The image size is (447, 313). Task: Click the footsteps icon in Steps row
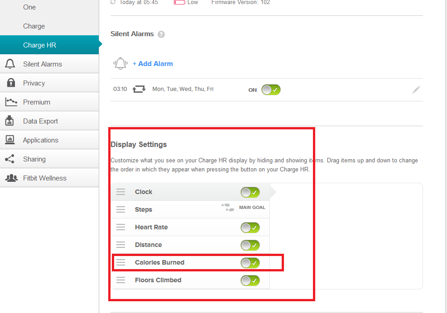(228, 207)
